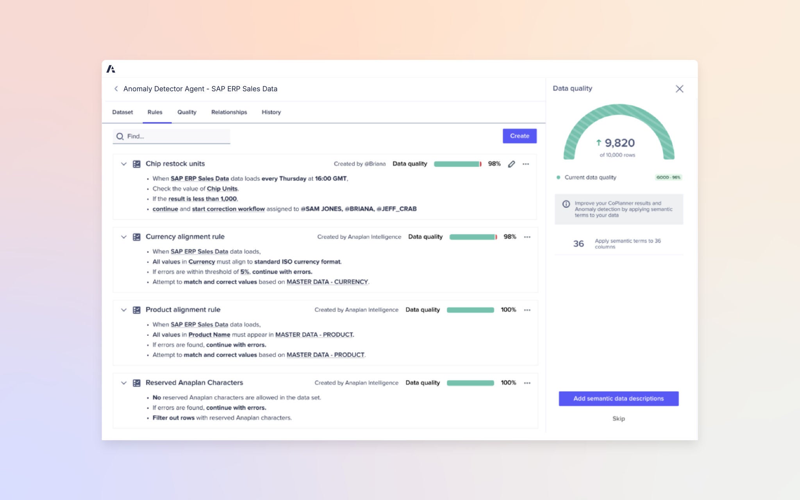Click the Anaplan logo icon
The width and height of the screenshot is (800, 500).
(x=111, y=69)
